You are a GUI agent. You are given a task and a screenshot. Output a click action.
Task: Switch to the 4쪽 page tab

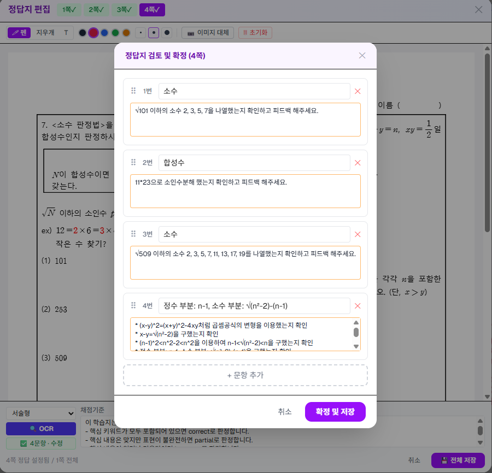click(152, 10)
